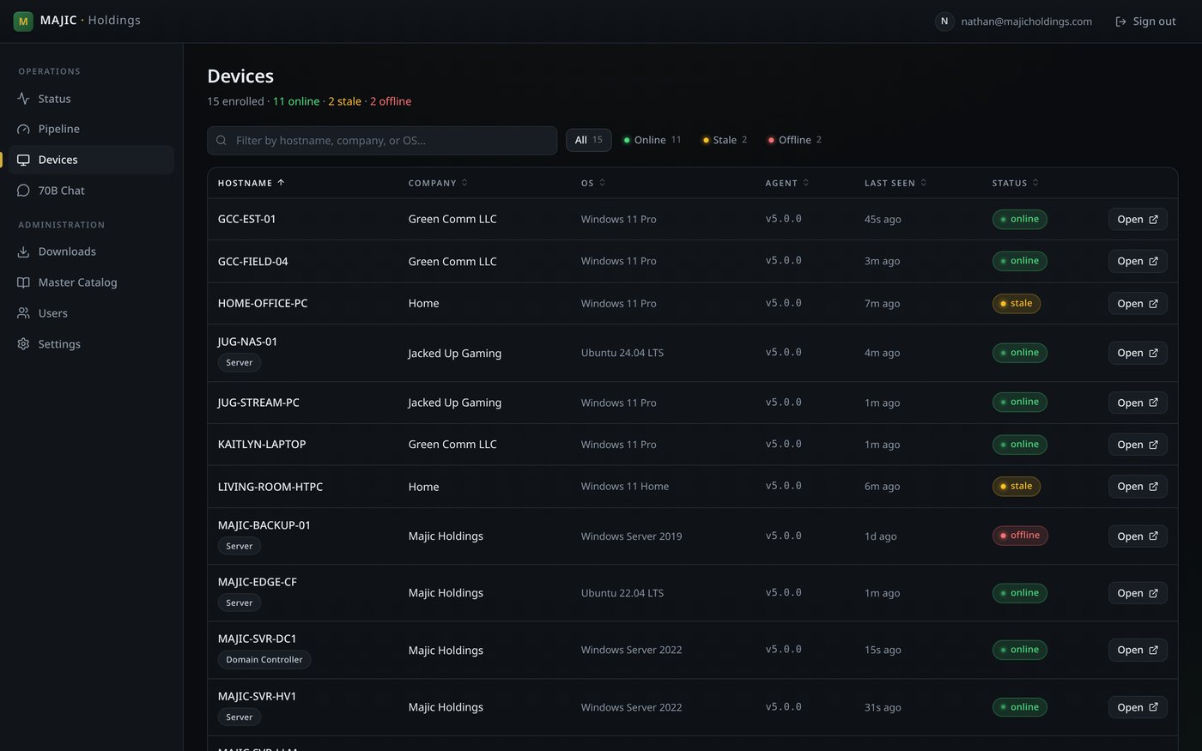Click the external-link icon in JUG-NAS-01 row
The height and width of the screenshot is (751, 1202).
(x=1153, y=353)
